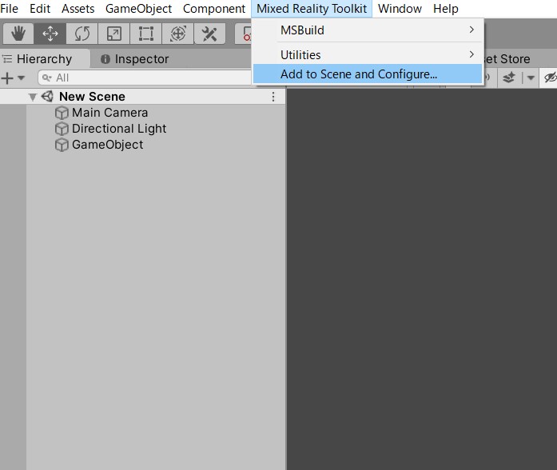The image size is (557, 470).
Task: Choose Add to Scene and Configure
Action: click(368, 74)
